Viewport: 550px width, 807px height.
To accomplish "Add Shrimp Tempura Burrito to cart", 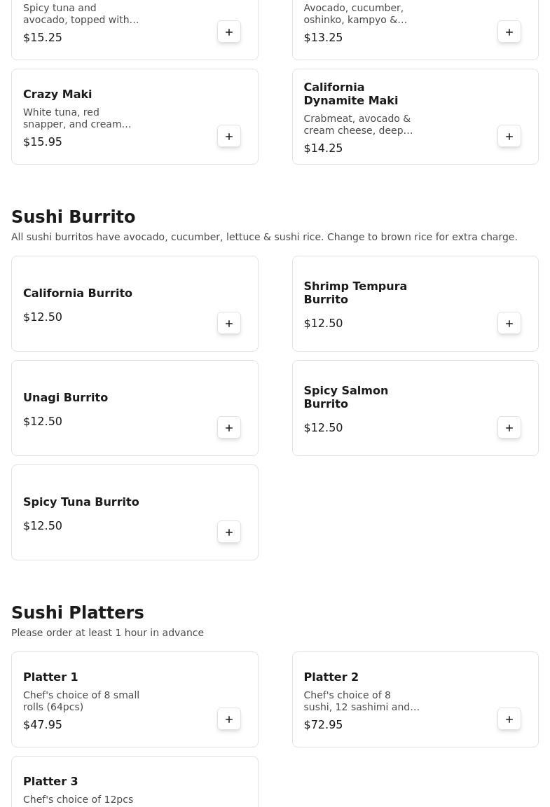I will point(509,323).
